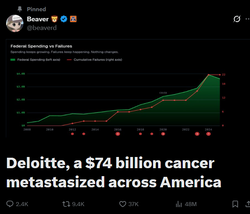
Task: Bookmark this post
Action: click(235, 204)
